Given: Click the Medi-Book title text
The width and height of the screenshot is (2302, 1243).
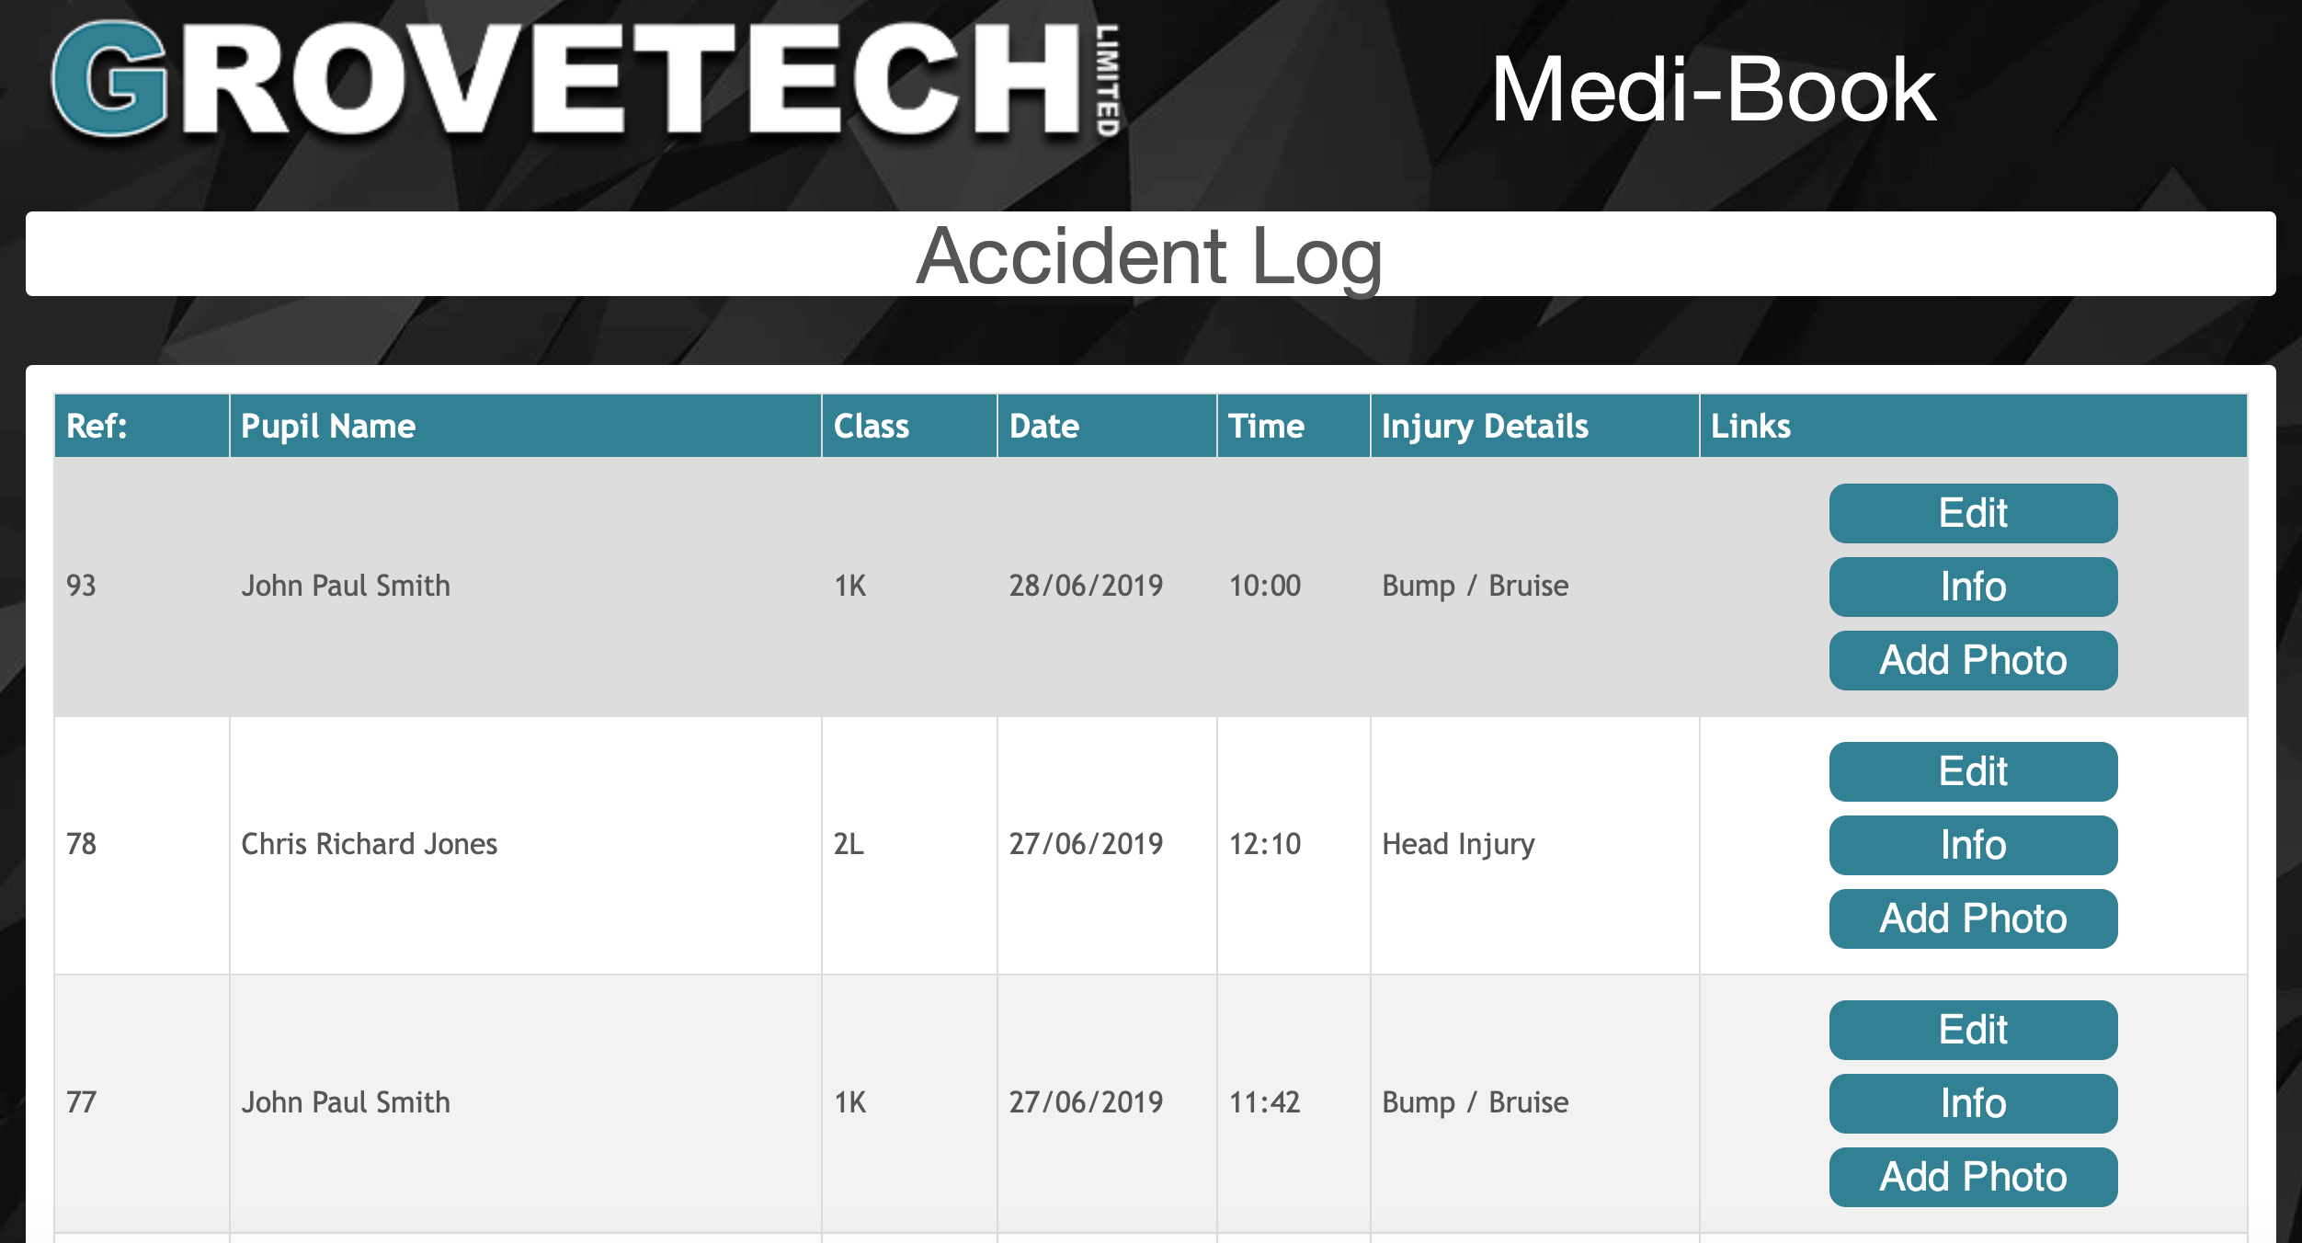Looking at the screenshot, I should [x=1713, y=89].
